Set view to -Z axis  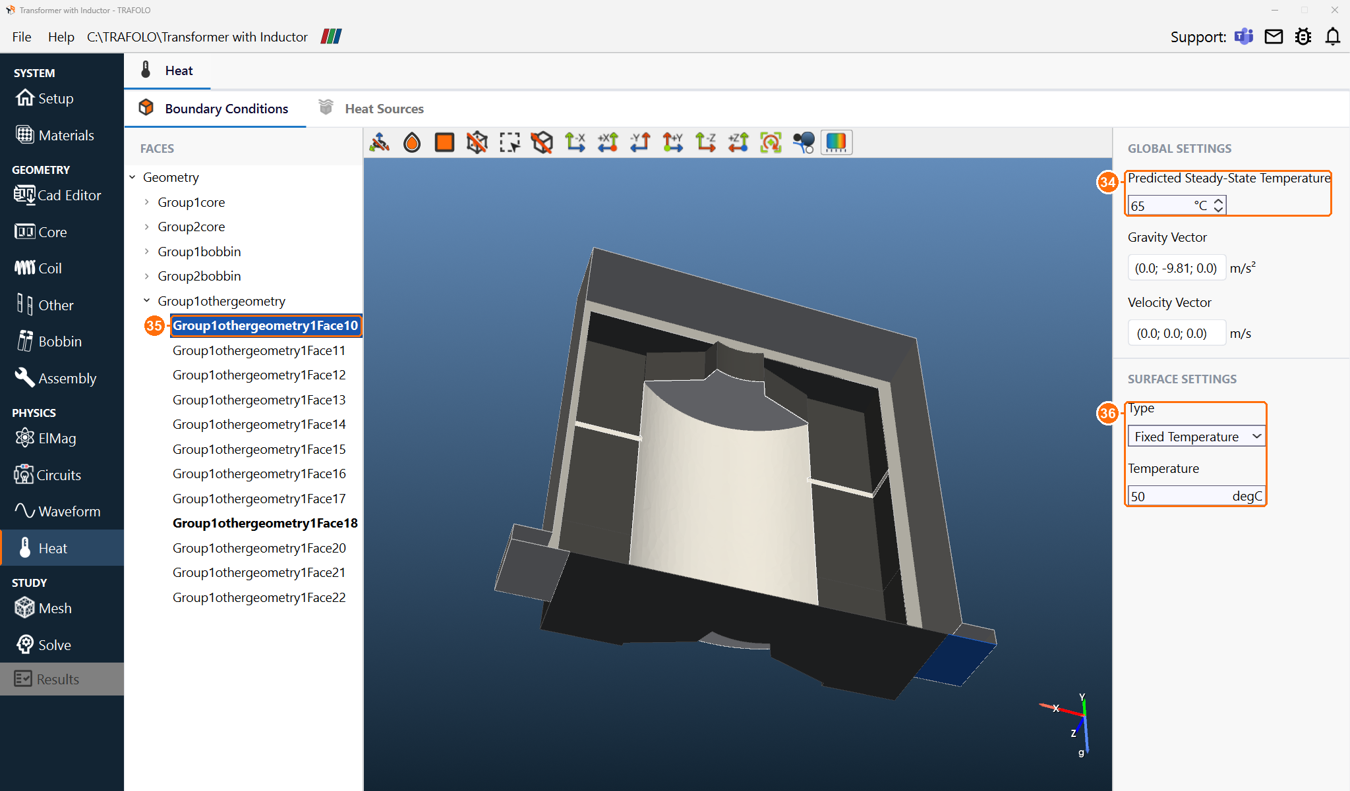pyautogui.click(x=705, y=142)
